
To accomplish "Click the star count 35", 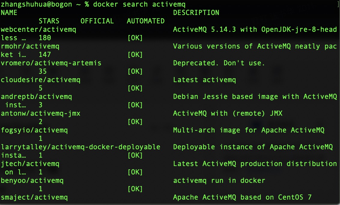I will click(43, 71).
